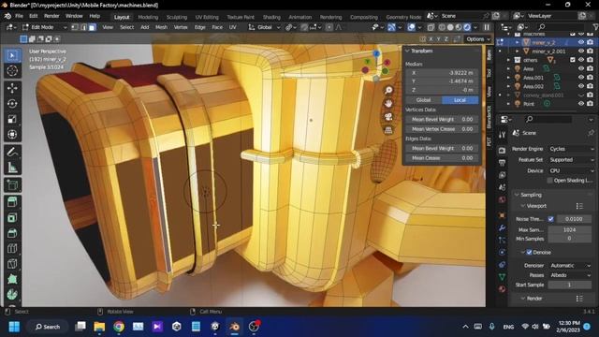Open the Tool properties tab icon
Screen dimensions: 599x337
click(502, 135)
